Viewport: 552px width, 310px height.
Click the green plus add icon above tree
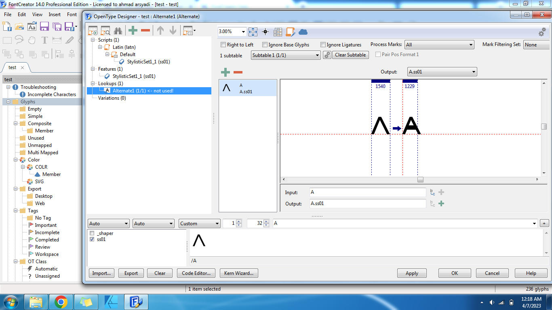(x=133, y=31)
